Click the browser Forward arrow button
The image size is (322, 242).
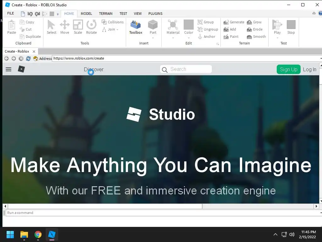pyautogui.click(x=14, y=58)
